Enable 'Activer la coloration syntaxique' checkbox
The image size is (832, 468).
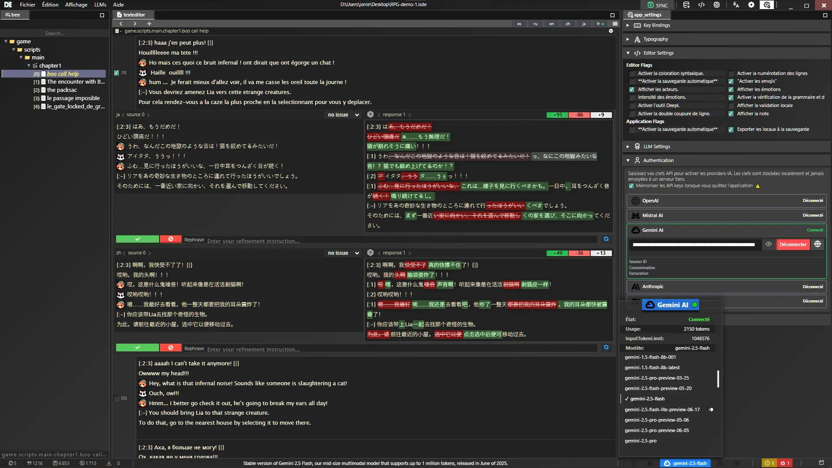(632, 74)
